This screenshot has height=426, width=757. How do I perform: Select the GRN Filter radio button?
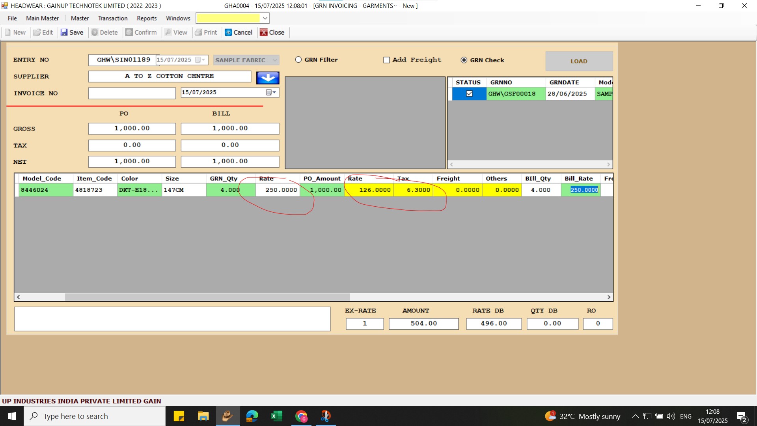coord(298,60)
